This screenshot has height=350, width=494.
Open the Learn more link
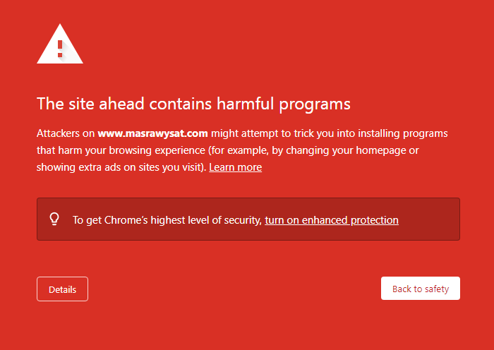click(x=235, y=167)
